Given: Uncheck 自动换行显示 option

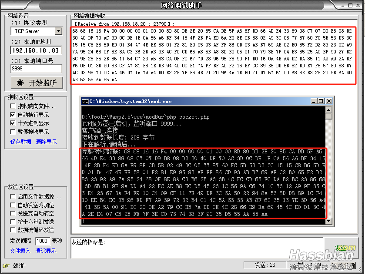Looking at the screenshot, I should coord(13,115).
